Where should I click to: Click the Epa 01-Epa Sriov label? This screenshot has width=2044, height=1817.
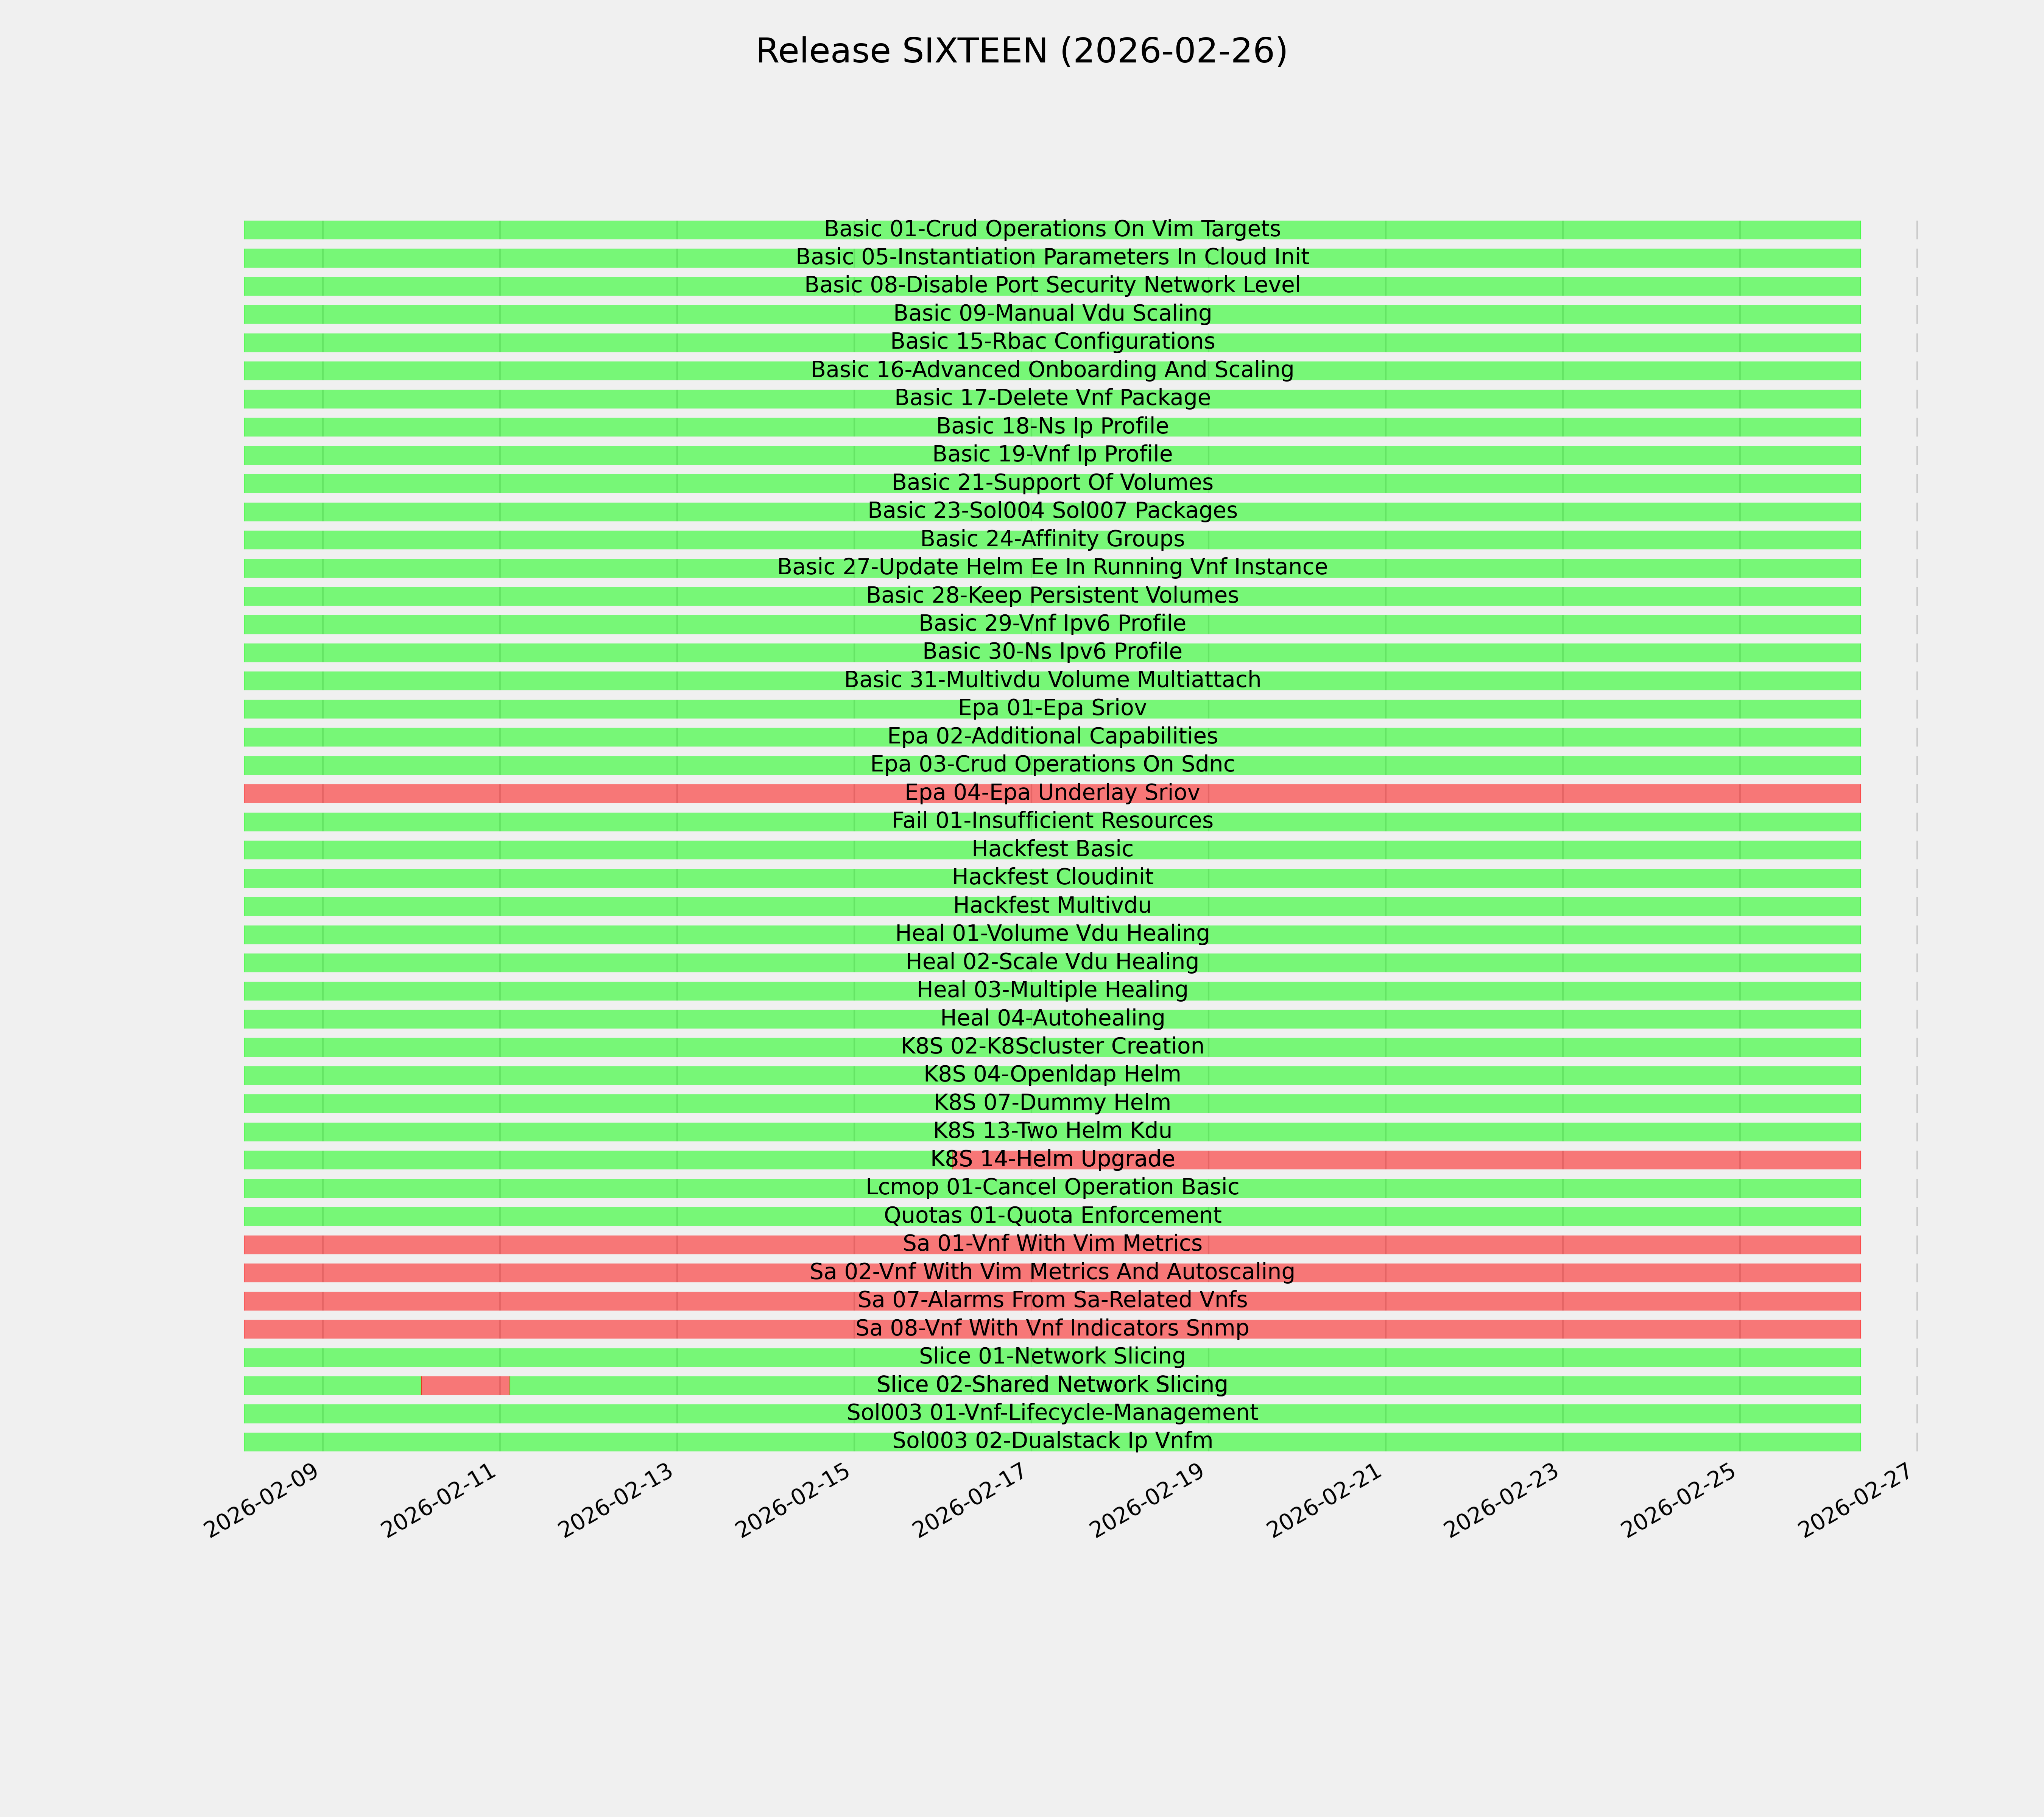click(1052, 708)
